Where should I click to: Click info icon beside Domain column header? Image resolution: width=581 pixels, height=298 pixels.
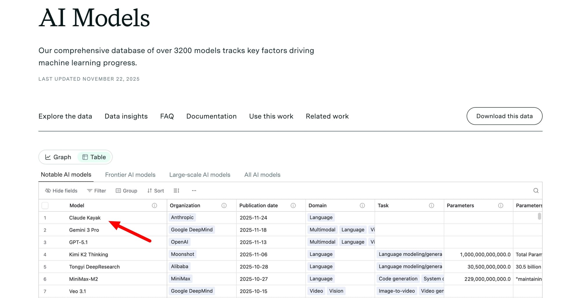tap(362, 205)
